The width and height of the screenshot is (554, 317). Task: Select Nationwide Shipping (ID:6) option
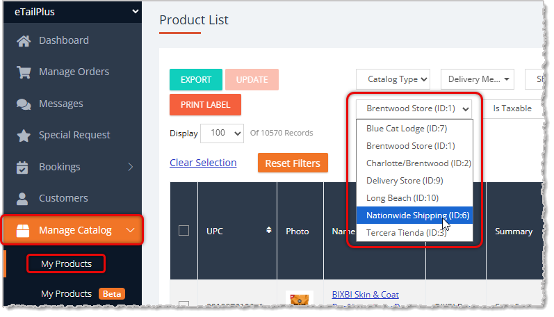pos(414,216)
